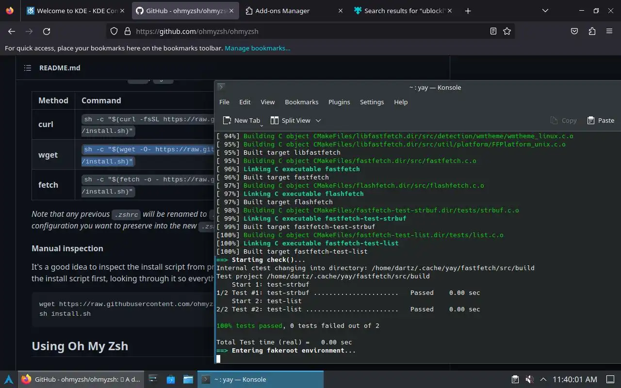
Task: Open Dolphin file manager from taskbar
Action: click(188, 379)
